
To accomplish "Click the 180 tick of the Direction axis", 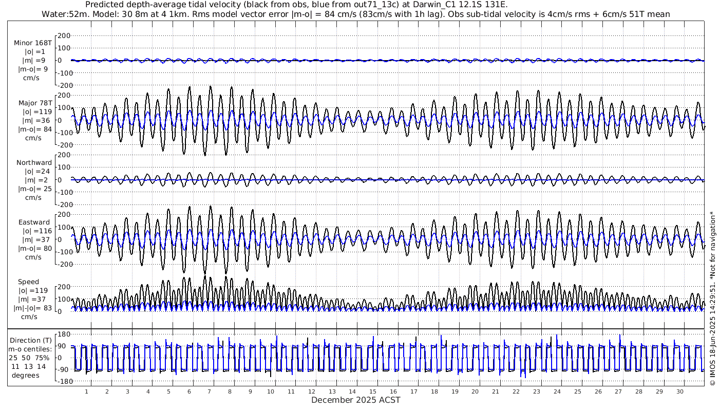I will coord(63,334).
